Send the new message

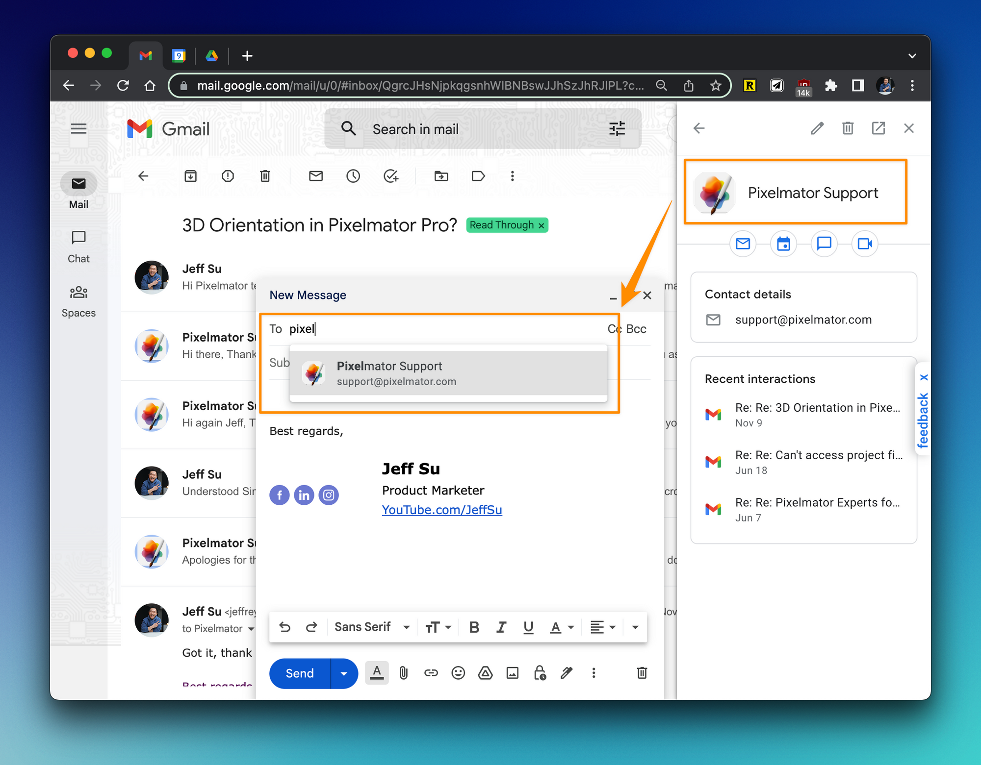point(300,673)
